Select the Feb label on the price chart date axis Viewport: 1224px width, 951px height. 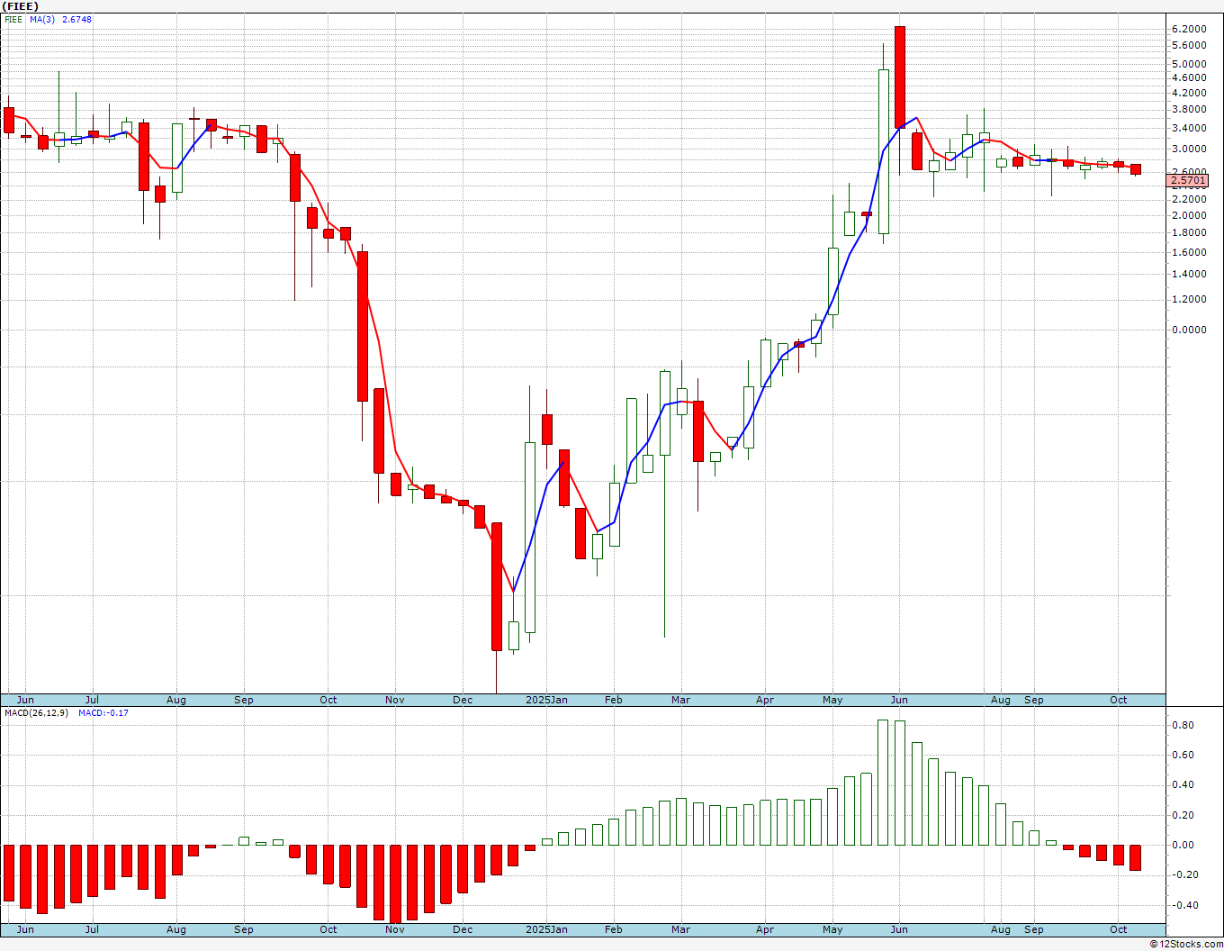tap(614, 700)
